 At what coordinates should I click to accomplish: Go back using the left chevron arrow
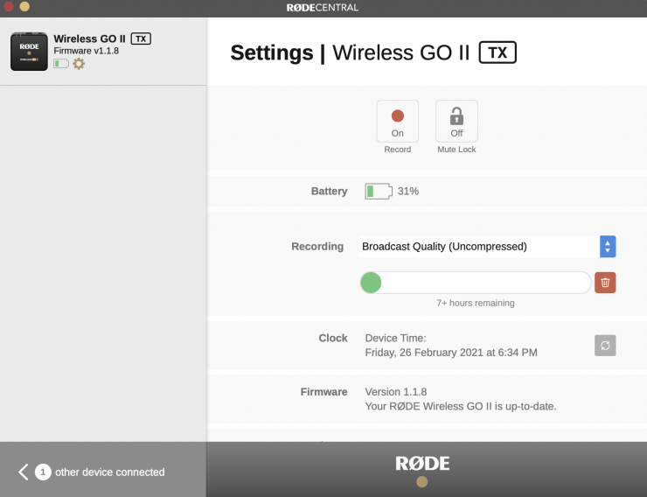tap(24, 472)
